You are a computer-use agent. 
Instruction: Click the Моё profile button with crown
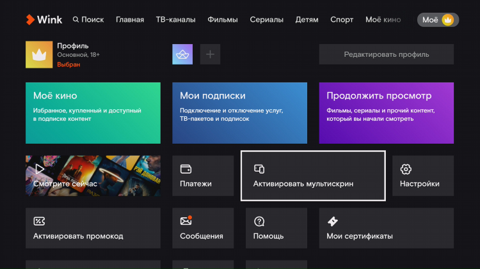pos(438,20)
